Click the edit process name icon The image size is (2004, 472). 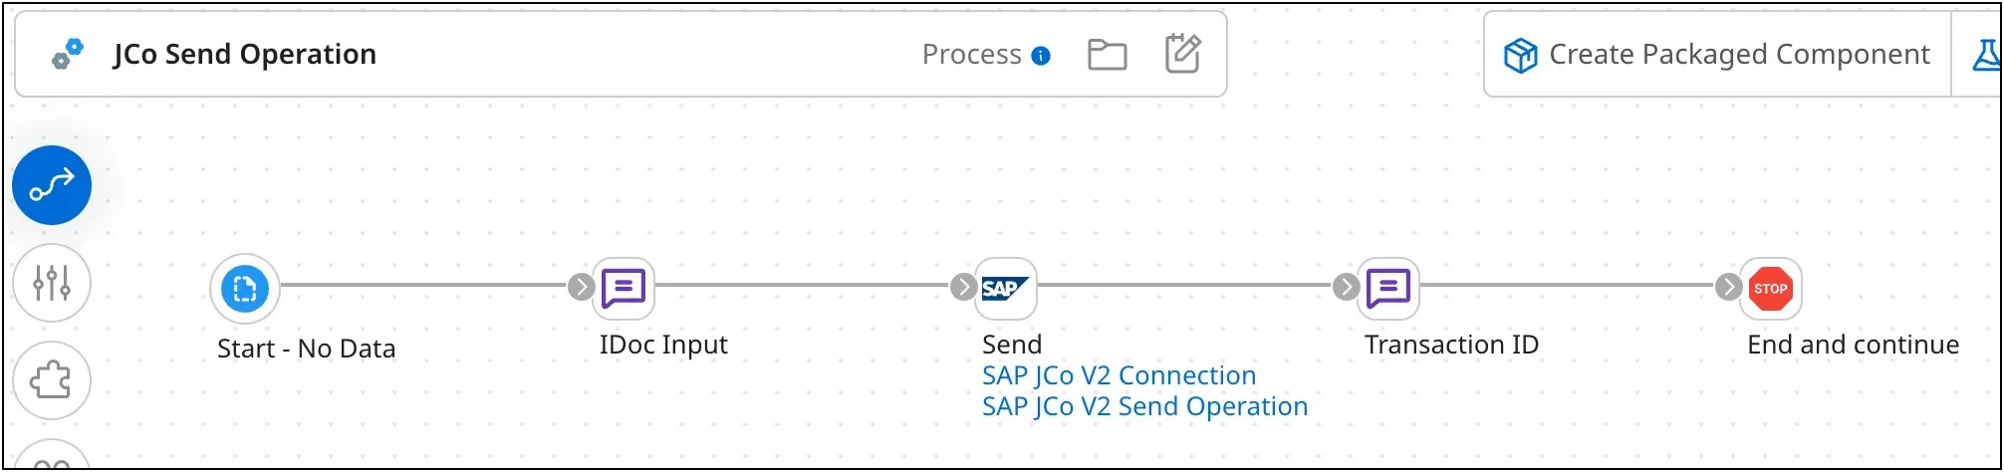1182,54
